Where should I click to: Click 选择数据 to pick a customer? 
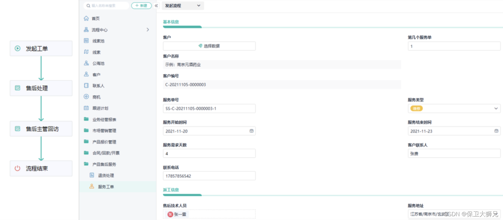click(209, 46)
